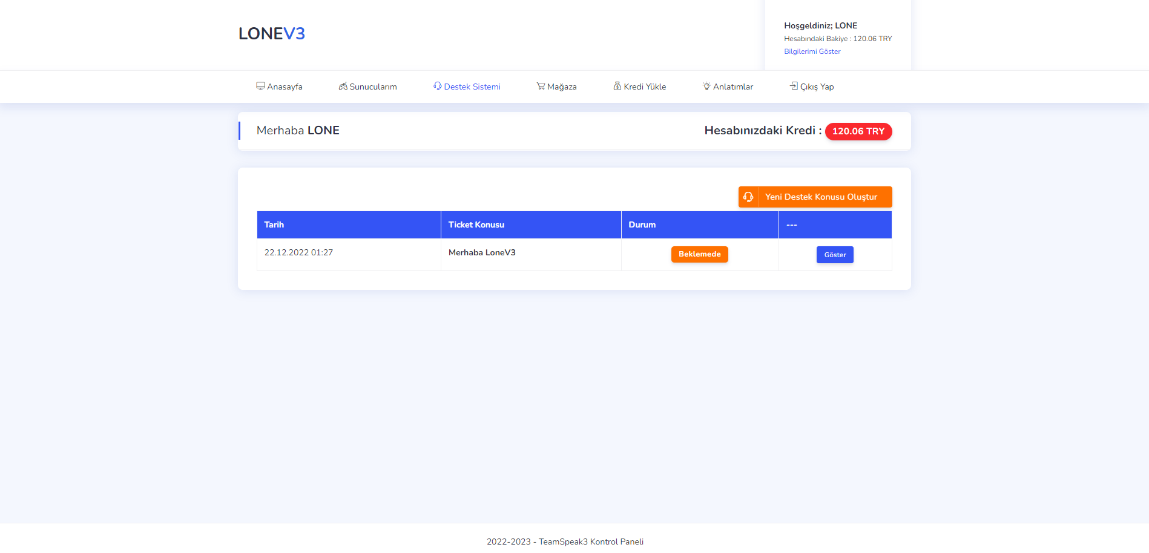Click the headset icon beside Destek Sistemi
This screenshot has height=553, width=1149.
click(438, 86)
